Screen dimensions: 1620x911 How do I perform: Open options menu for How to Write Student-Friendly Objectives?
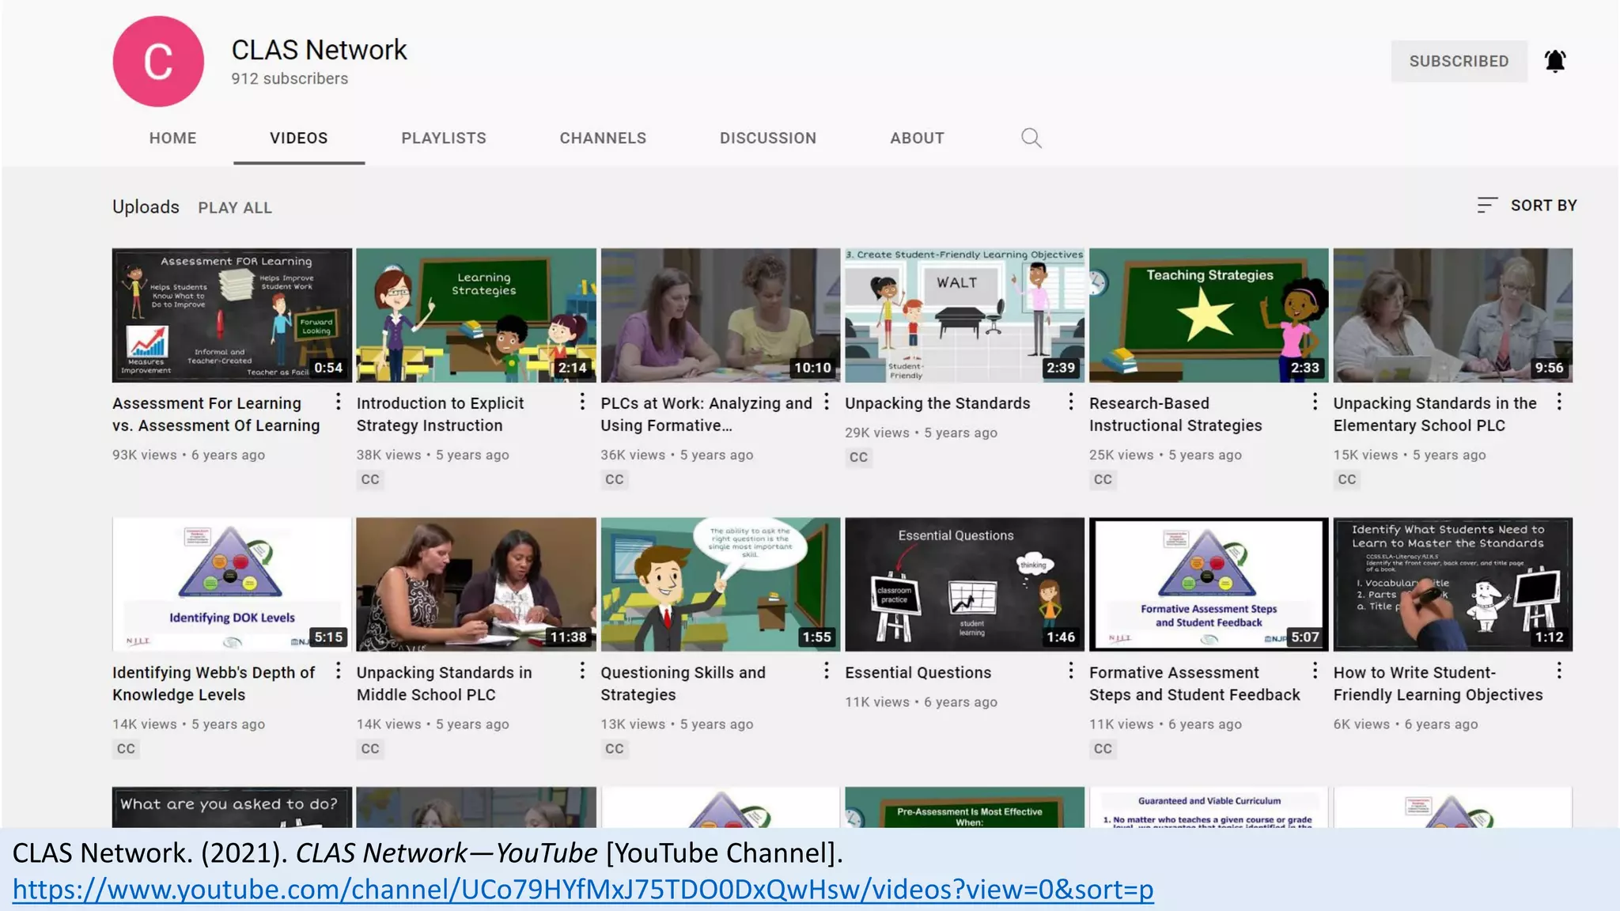(x=1559, y=671)
